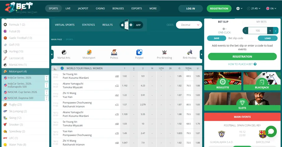This screenshot has width=282, height=147.
Task: Click the How to place a bet help icon
Action: 255,64
